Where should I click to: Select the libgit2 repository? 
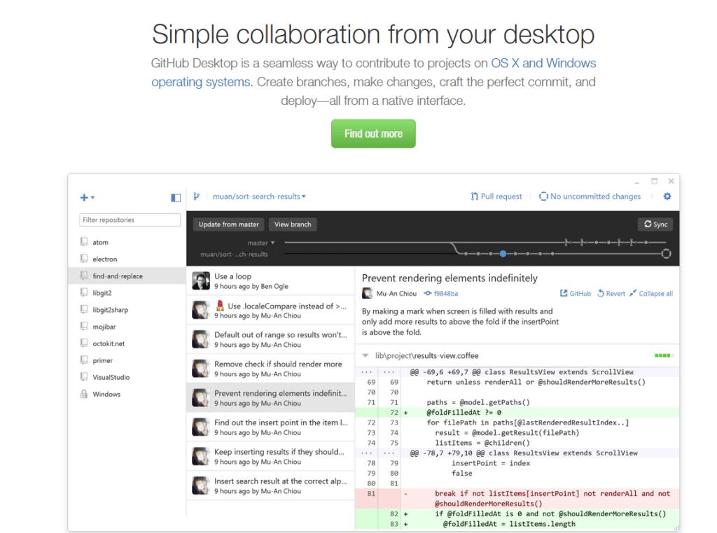(127, 293)
